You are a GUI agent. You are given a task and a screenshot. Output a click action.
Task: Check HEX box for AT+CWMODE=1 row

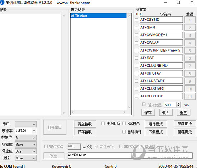(x=136, y=35)
